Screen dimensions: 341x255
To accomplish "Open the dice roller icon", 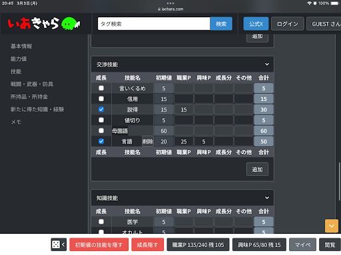I will (56, 244).
